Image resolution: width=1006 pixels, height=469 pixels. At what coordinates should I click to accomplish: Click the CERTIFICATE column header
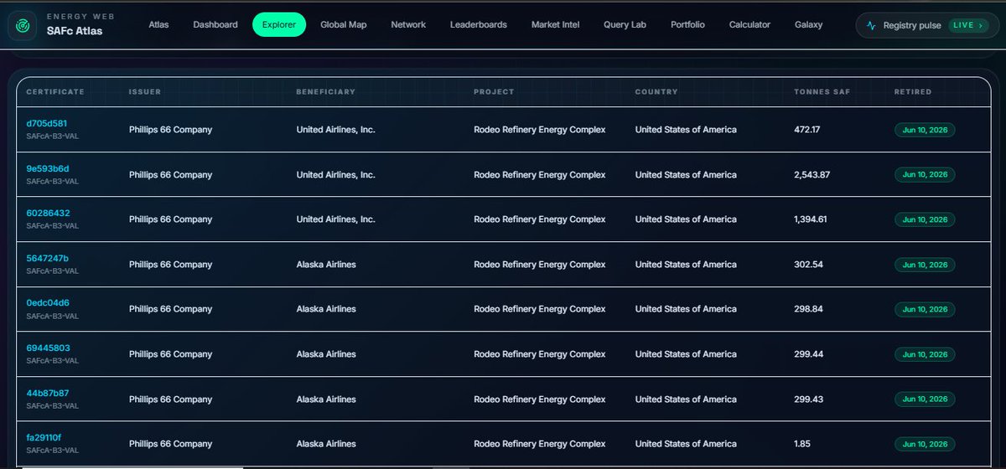(x=55, y=91)
